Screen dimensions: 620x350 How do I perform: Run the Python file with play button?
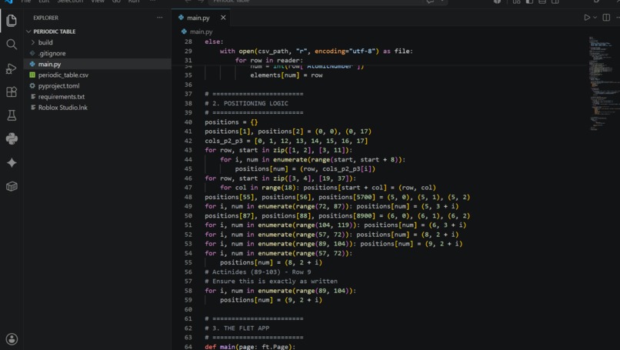pyautogui.click(x=587, y=18)
